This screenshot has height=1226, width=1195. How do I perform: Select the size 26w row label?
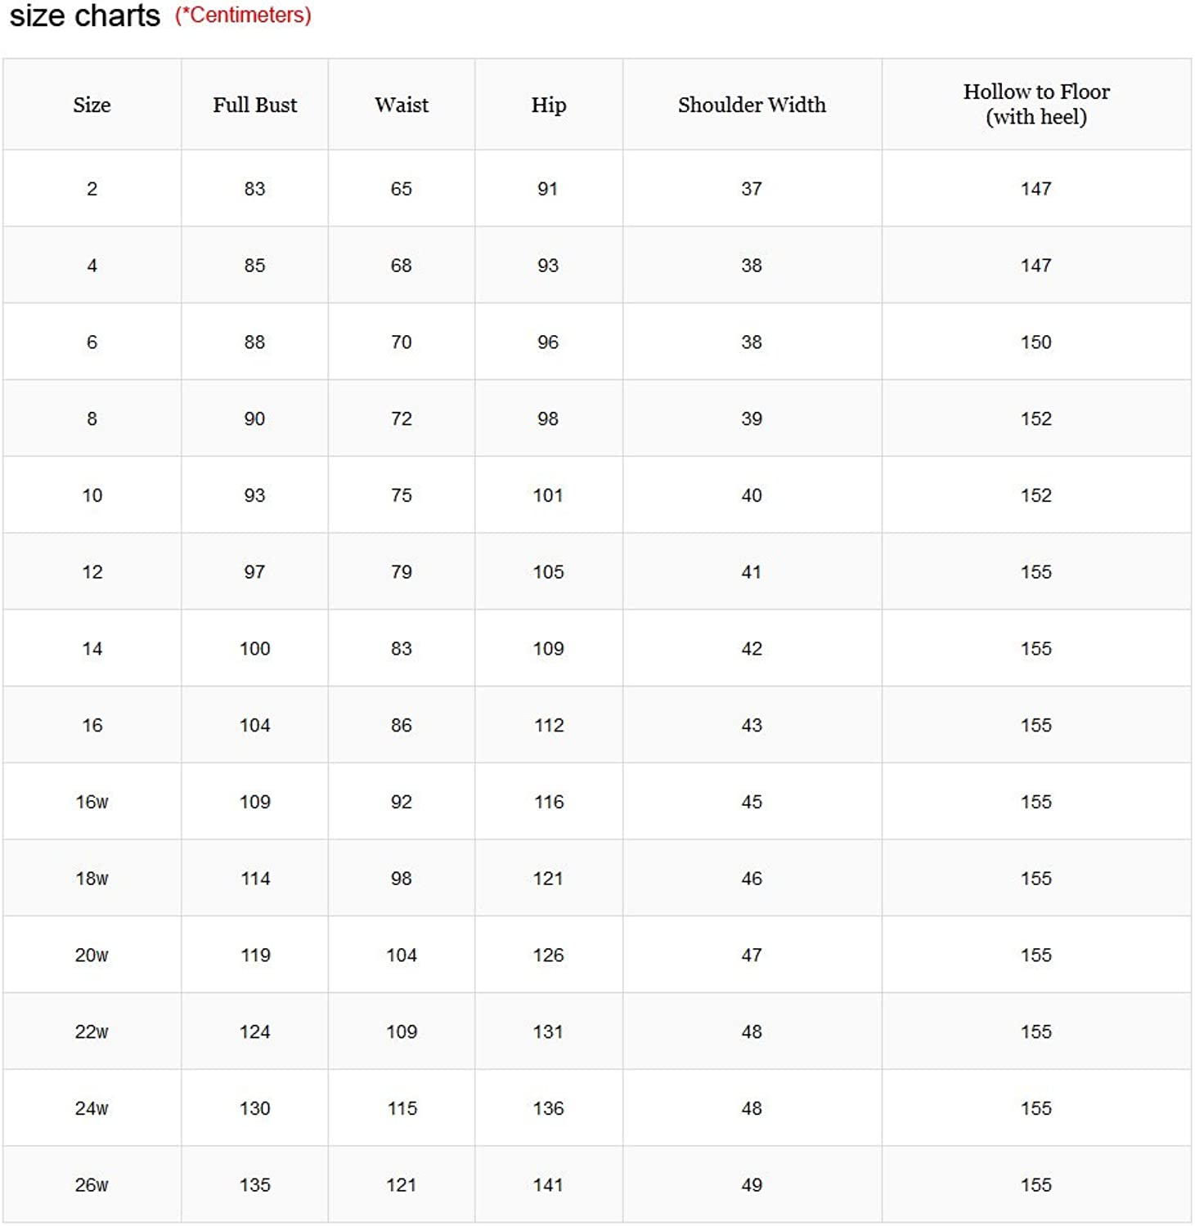pos(92,1185)
